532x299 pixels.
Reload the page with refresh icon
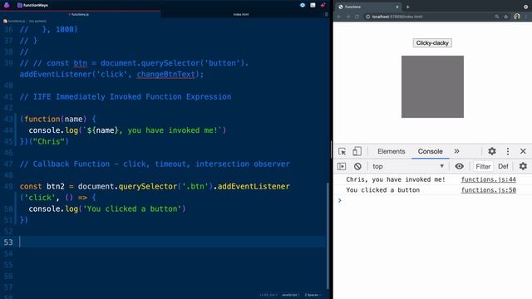[357, 17]
